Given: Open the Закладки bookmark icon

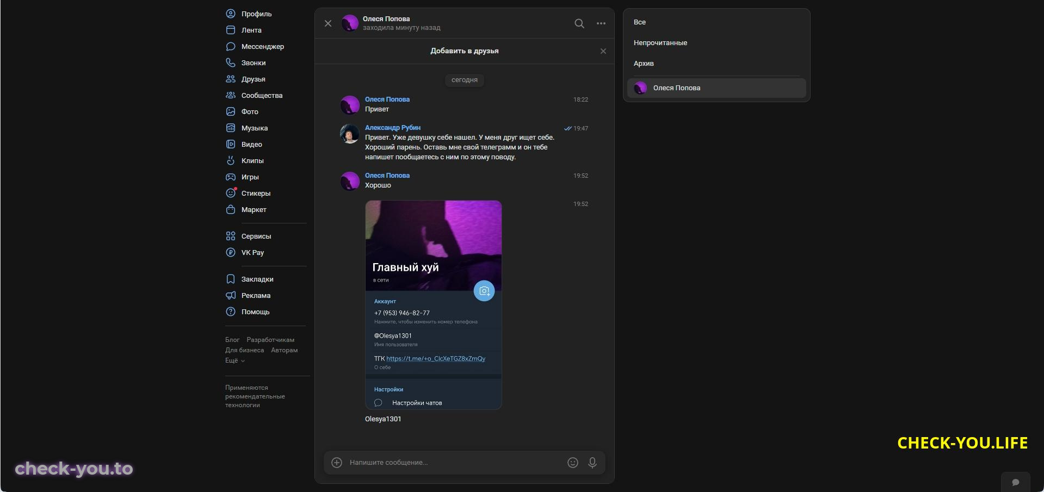Looking at the screenshot, I should click(231, 279).
